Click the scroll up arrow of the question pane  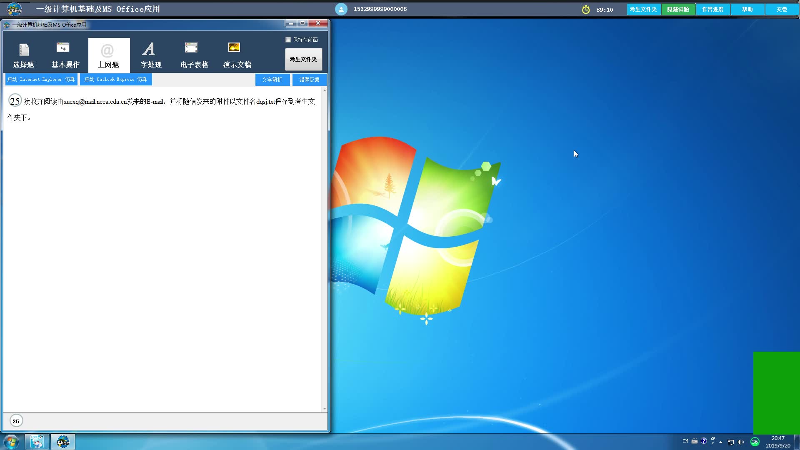[325, 90]
